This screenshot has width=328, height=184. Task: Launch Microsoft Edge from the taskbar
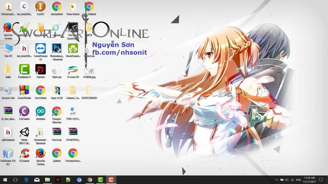(x=26, y=180)
